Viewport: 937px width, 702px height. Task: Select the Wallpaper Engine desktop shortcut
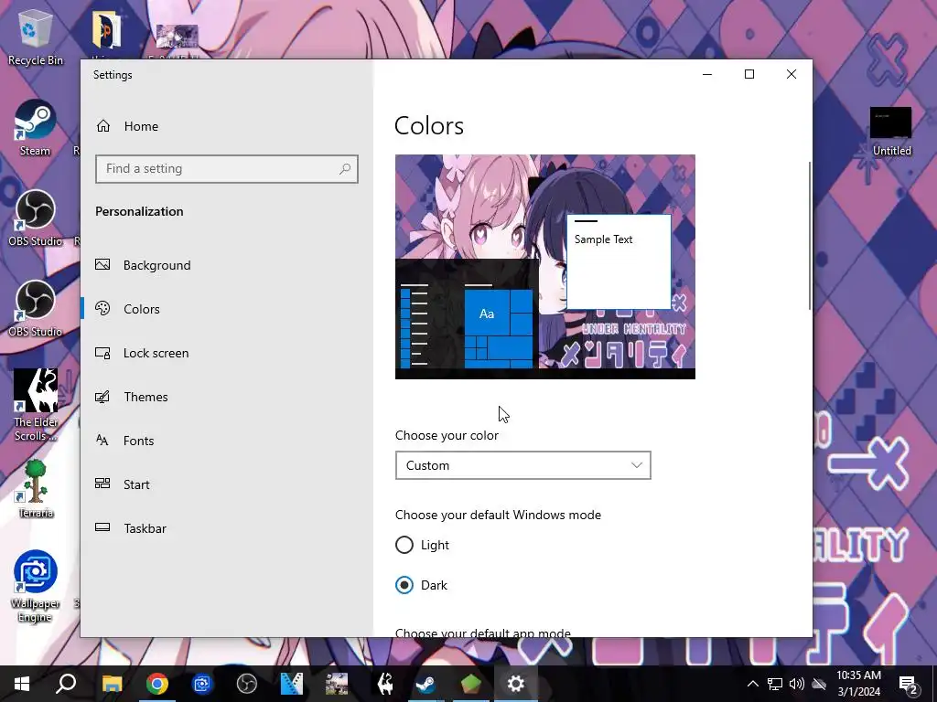click(36, 586)
